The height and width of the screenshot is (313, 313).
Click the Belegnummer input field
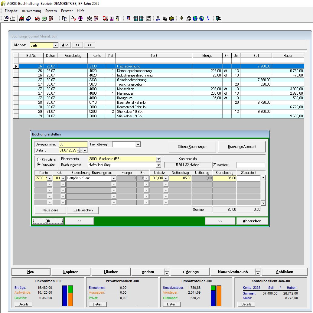(73, 144)
